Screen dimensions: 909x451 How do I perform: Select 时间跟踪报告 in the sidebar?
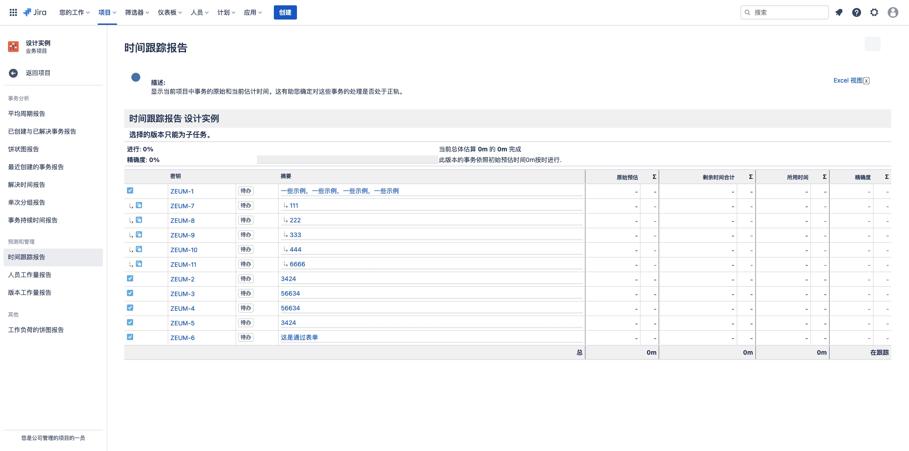[x=53, y=257]
